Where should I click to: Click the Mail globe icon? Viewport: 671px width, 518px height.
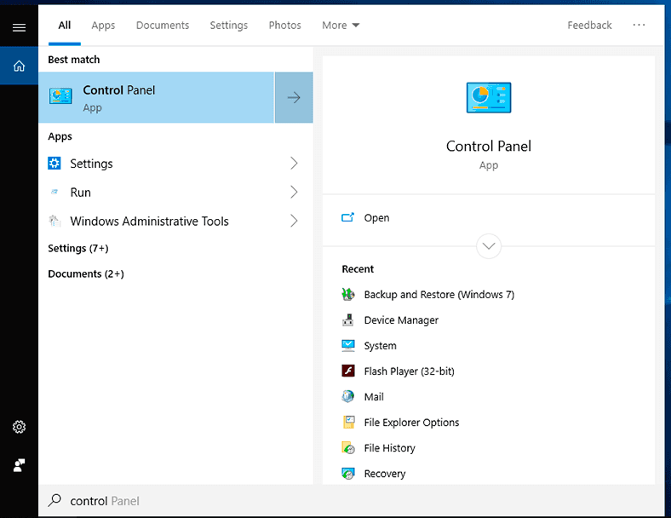point(348,396)
